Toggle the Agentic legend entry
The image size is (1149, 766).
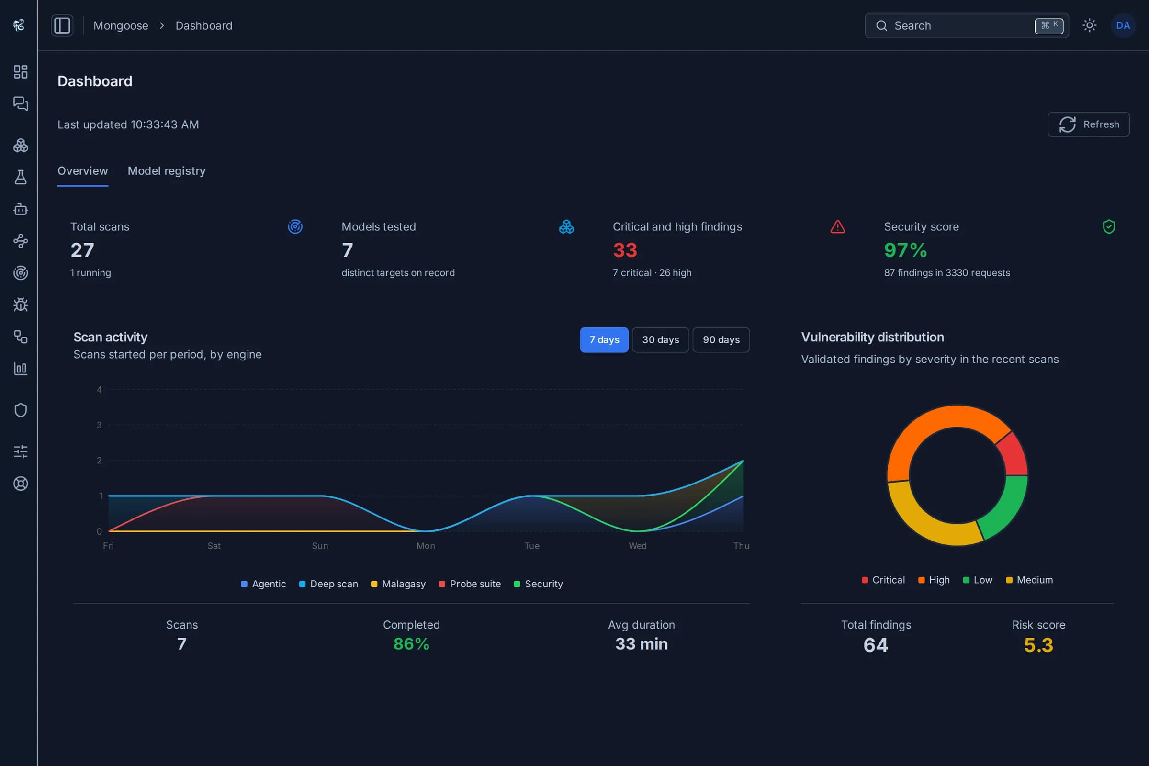[x=263, y=584]
